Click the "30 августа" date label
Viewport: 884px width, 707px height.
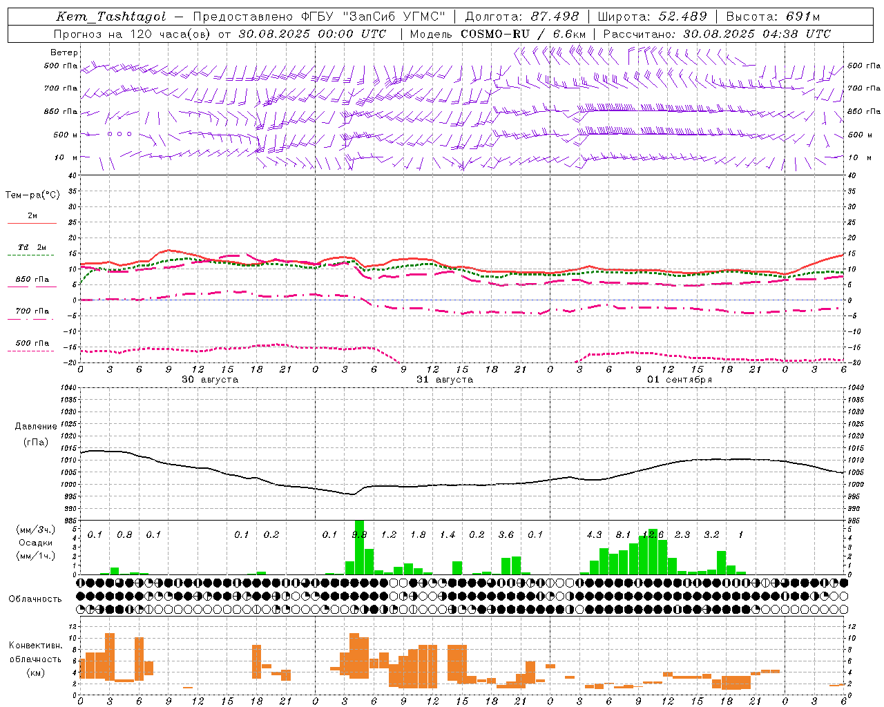click(x=210, y=380)
